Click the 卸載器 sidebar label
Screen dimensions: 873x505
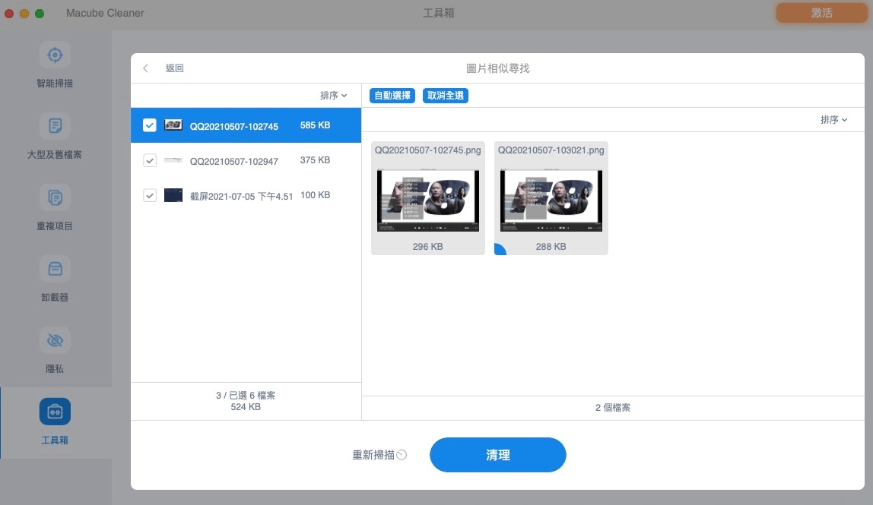coord(55,298)
